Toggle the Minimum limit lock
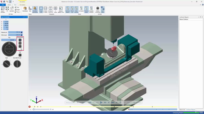This screenshot has width=204, height=114. click(x=22, y=35)
